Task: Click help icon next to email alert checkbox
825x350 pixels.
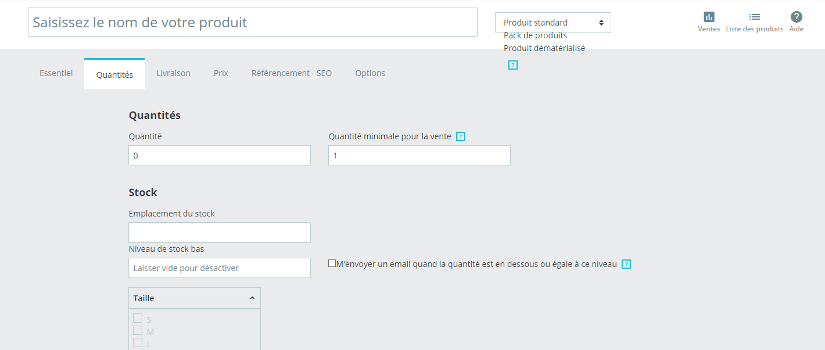Action: [626, 265]
